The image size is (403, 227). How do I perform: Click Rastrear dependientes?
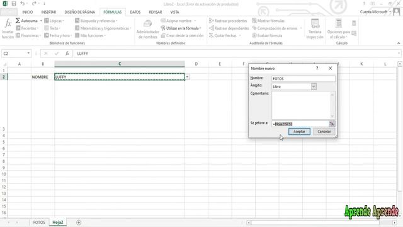tap(229, 28)
